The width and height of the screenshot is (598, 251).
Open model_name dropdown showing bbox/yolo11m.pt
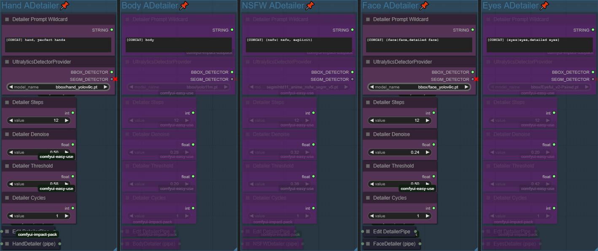click(178, 87)
